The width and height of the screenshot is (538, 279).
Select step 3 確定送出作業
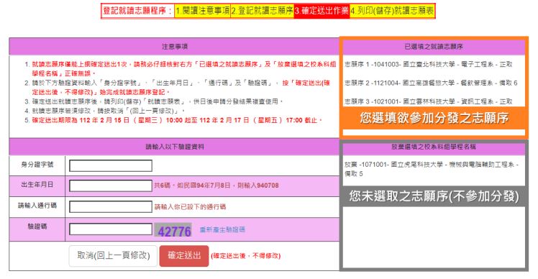[322, 11]
